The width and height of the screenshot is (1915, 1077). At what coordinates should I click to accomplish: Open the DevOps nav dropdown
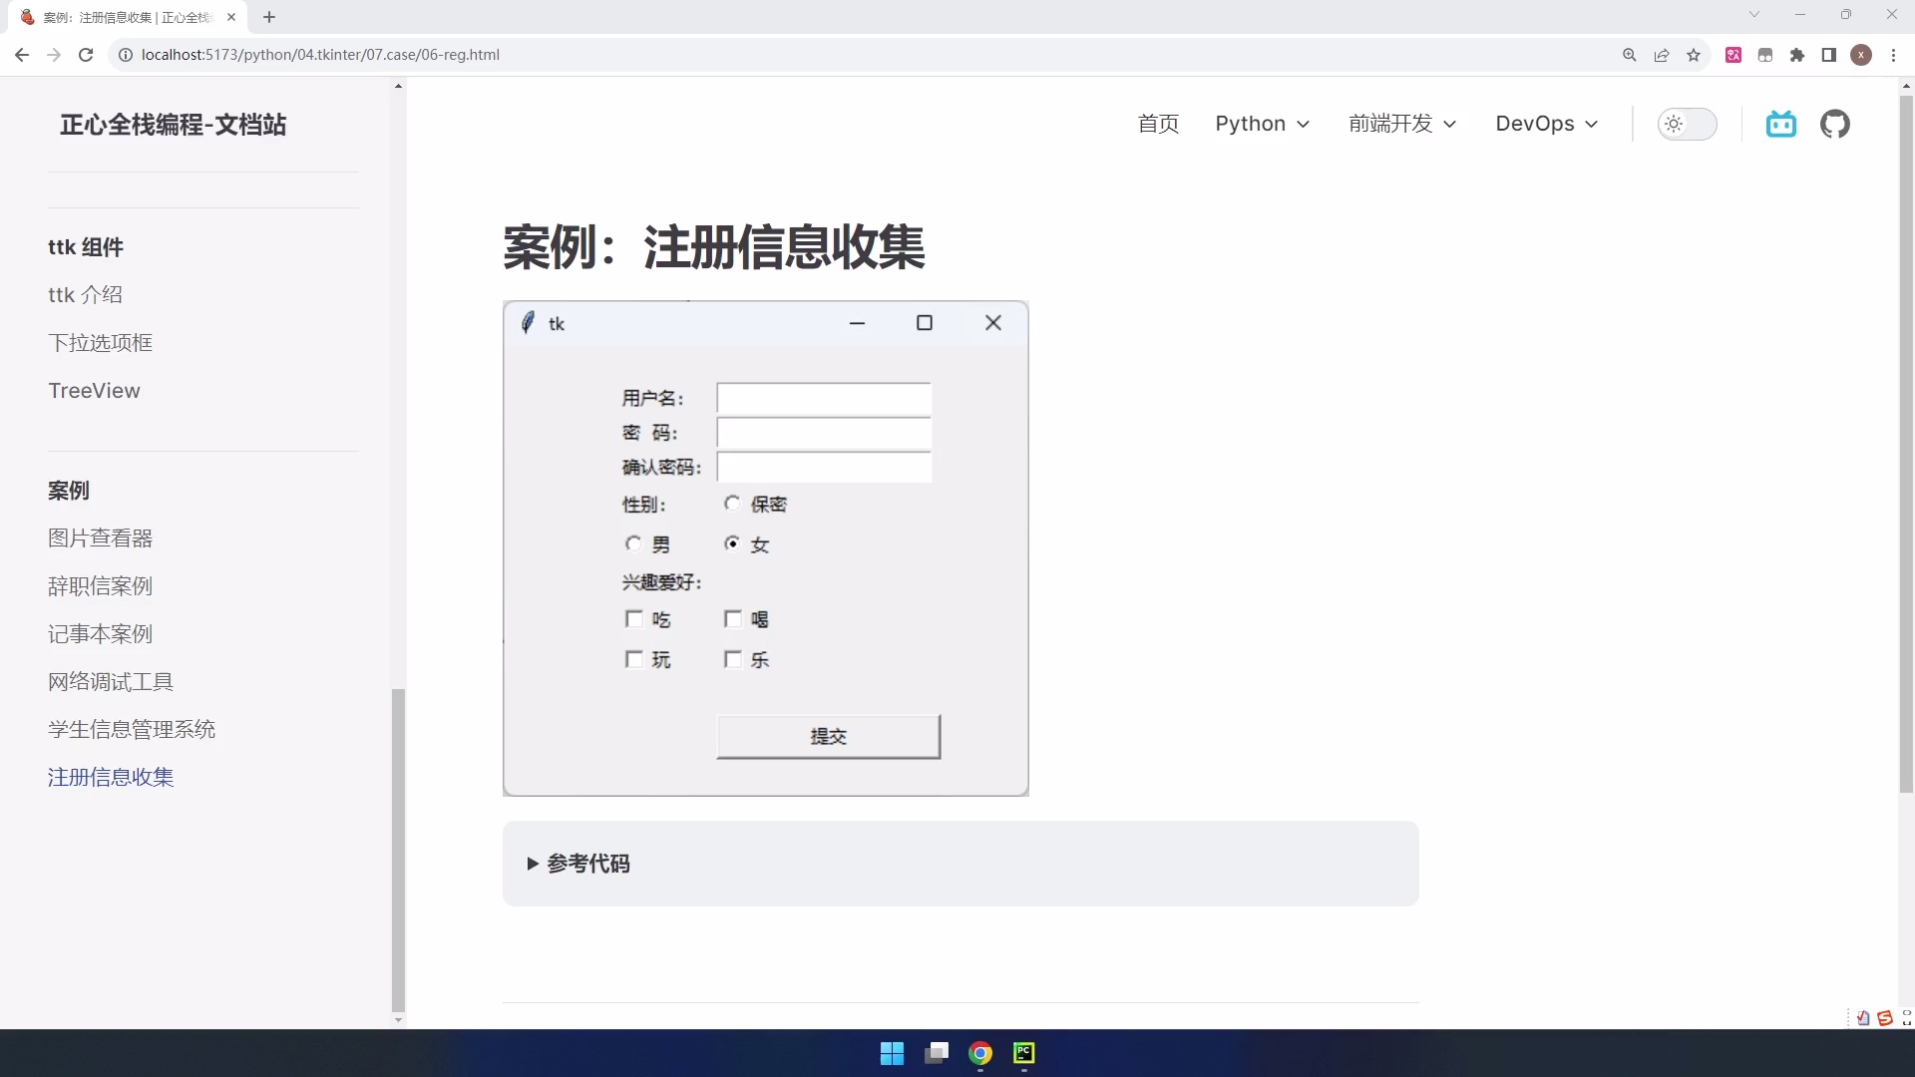pos(1546,124)
